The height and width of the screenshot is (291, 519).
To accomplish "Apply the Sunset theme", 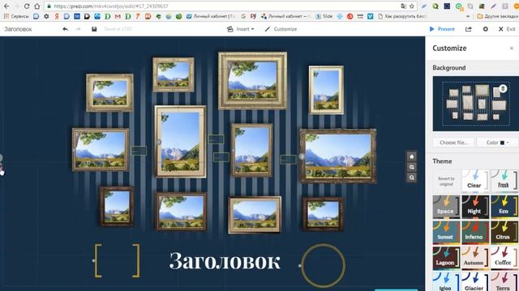I will [446, 233].
